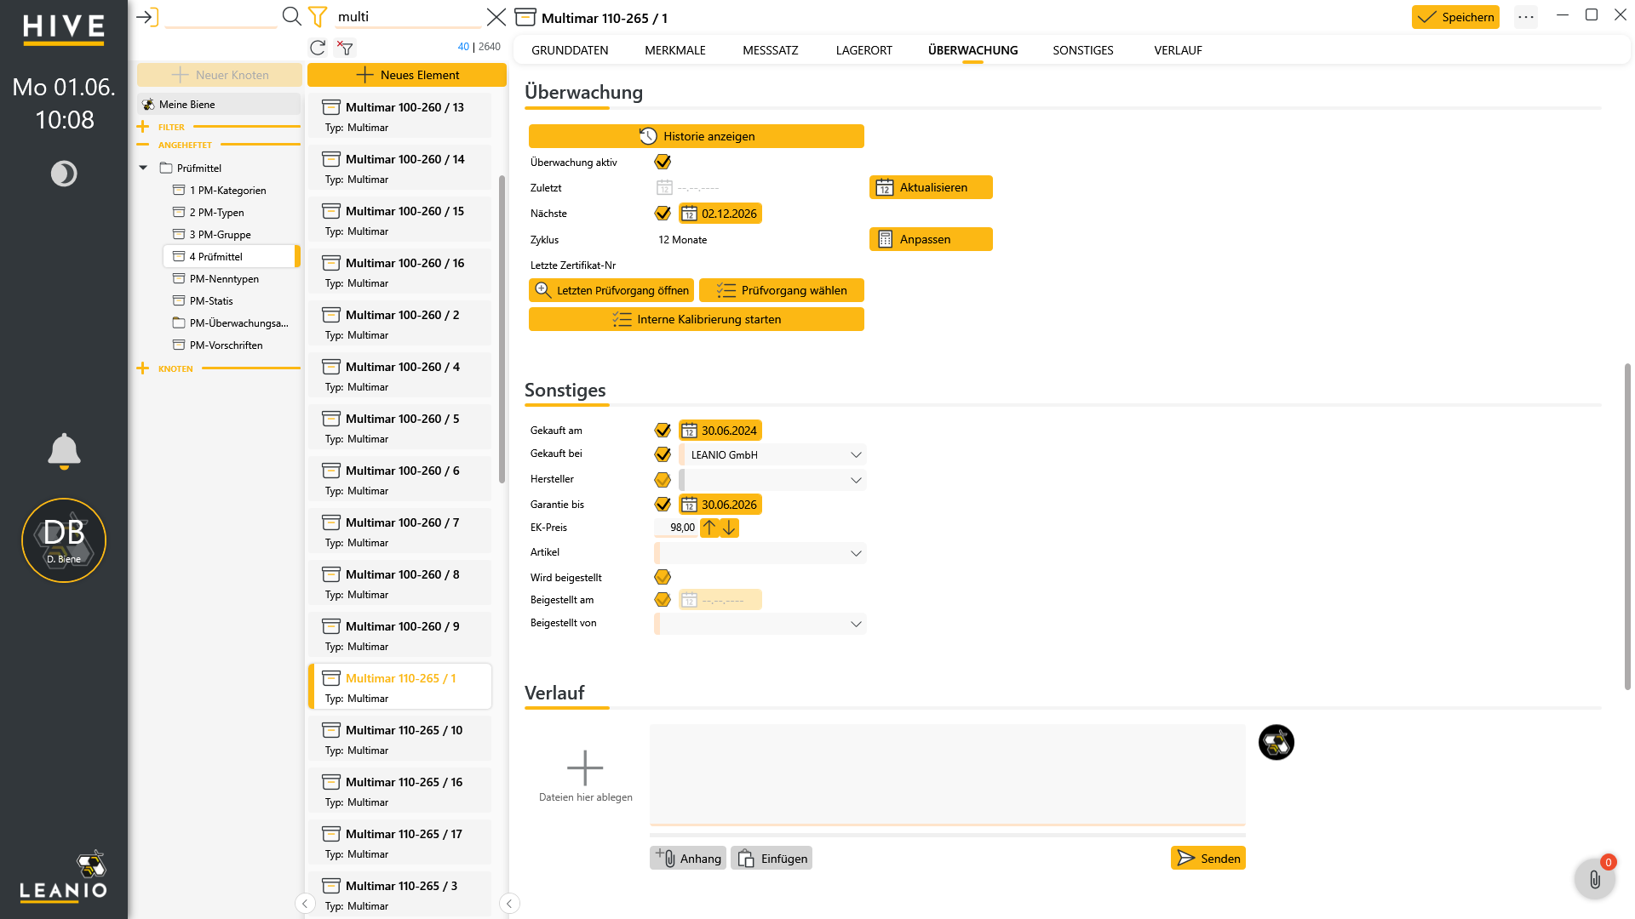Open the Hersteller dropdown
This screenshot has width=1635, height=919.
coord(773,480)
